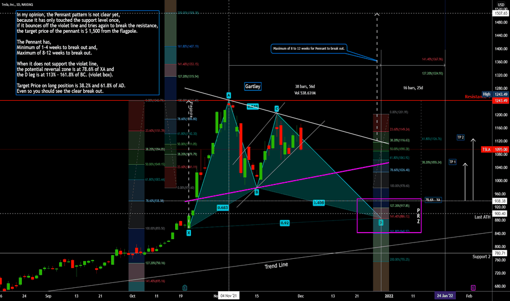Click the '127.20%(917.85)' Fibonacci label

point(399,206)
